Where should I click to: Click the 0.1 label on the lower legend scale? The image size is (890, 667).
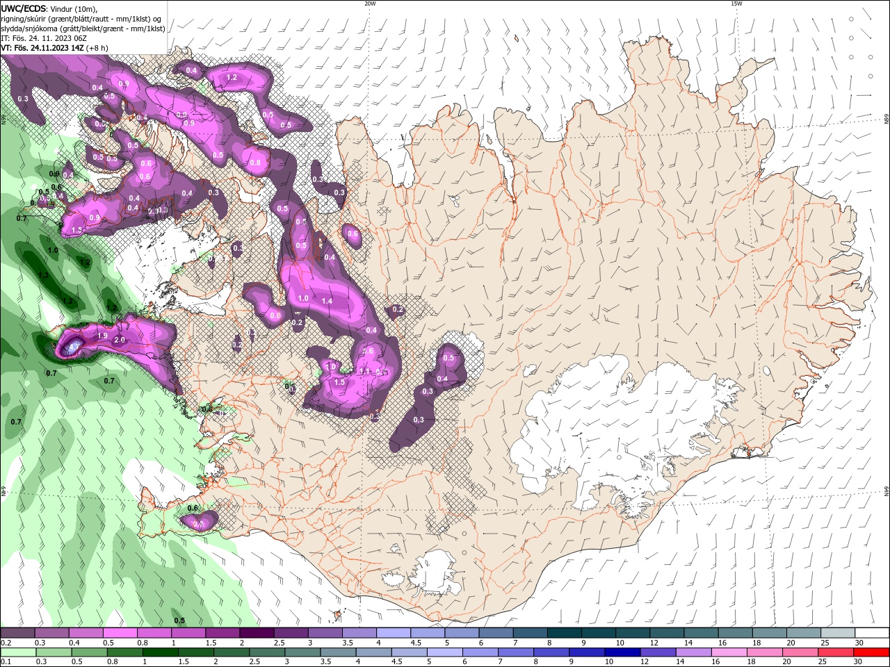(6, 662)
